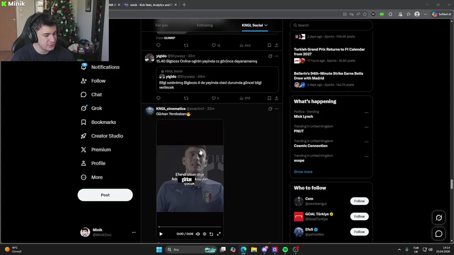Open floating messages chat button
The height and width of the screenshot is (255, 454).
click(439, 234)
